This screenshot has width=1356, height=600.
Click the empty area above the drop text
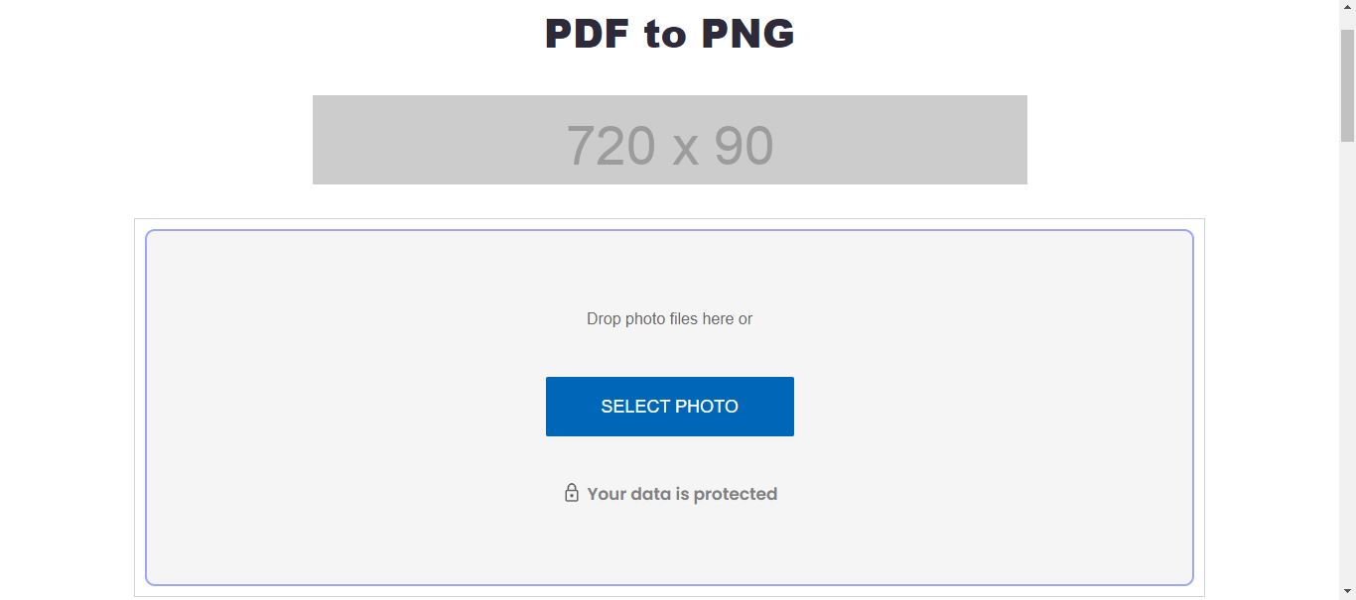click(x=669, y=268)
